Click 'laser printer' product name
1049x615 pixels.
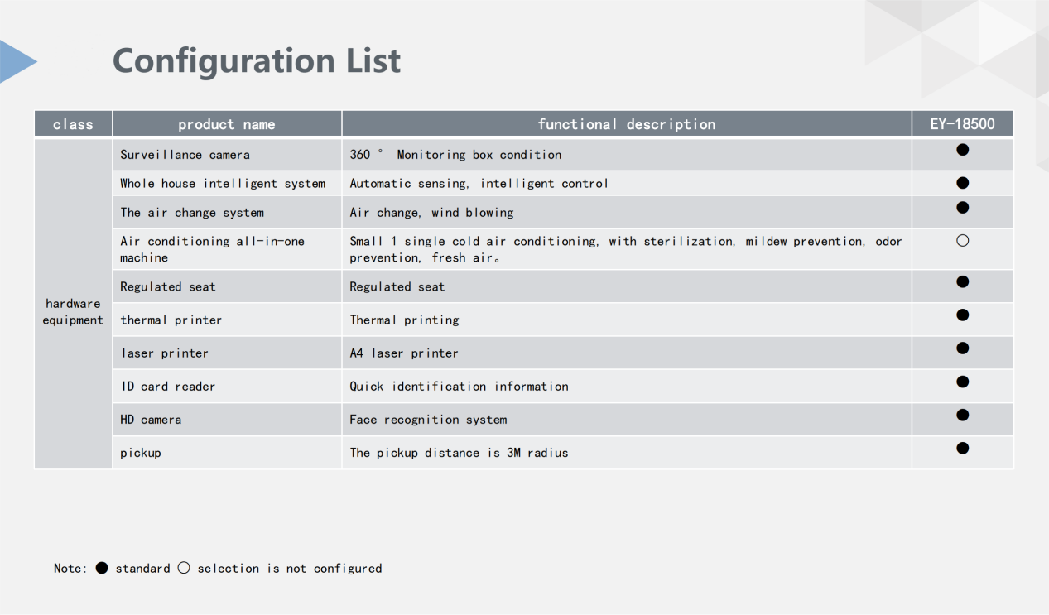pos(165,353)
